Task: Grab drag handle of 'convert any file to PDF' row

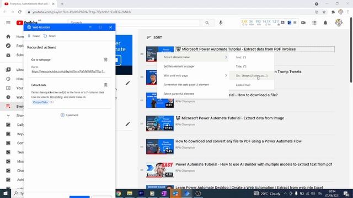Action: [x=142, y=147]
